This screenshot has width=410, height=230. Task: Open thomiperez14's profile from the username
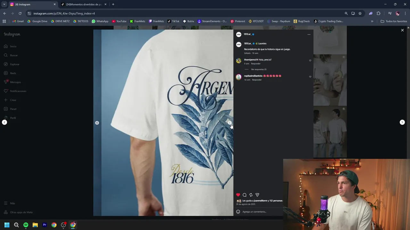tap(251, 60)
